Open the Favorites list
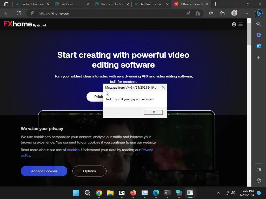This screenshot has height=199, width=266. (x=211, y=13)
